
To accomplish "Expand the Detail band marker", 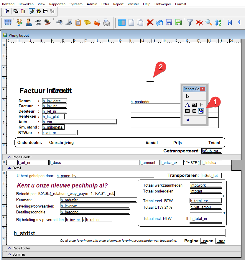I will coord(10,168).
